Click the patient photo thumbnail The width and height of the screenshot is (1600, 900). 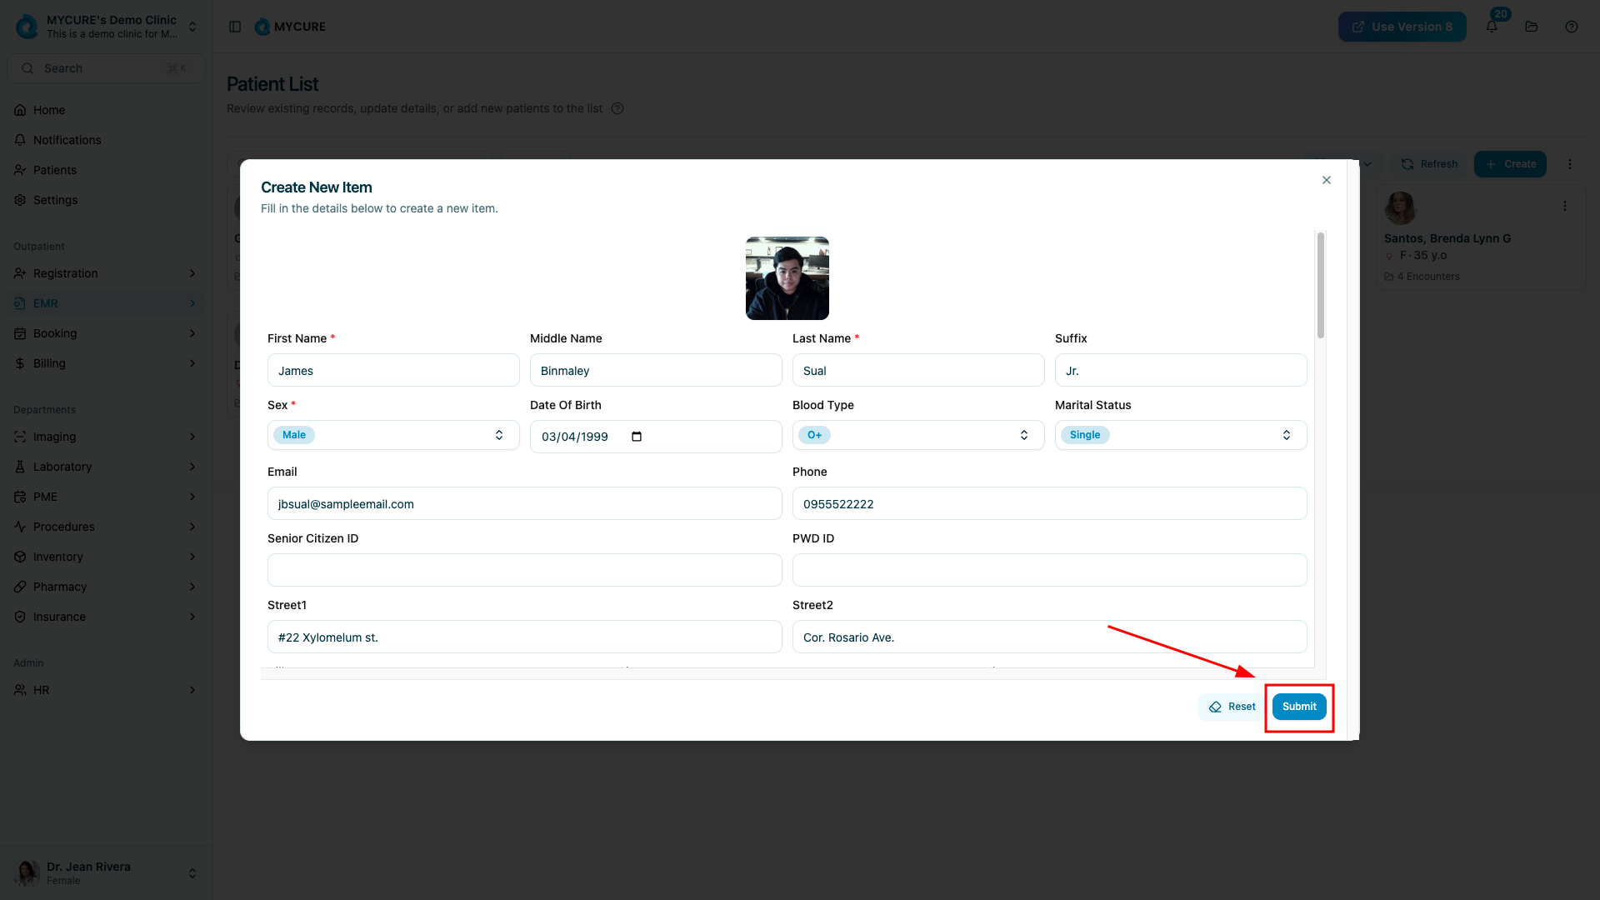(787, 278)
